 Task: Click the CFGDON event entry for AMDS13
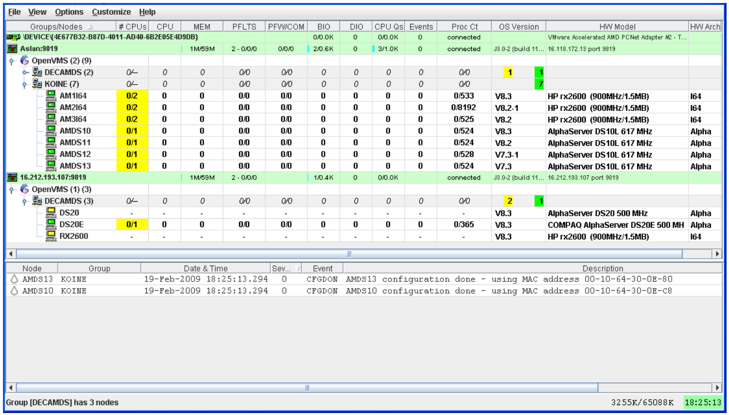click(322, 279)
